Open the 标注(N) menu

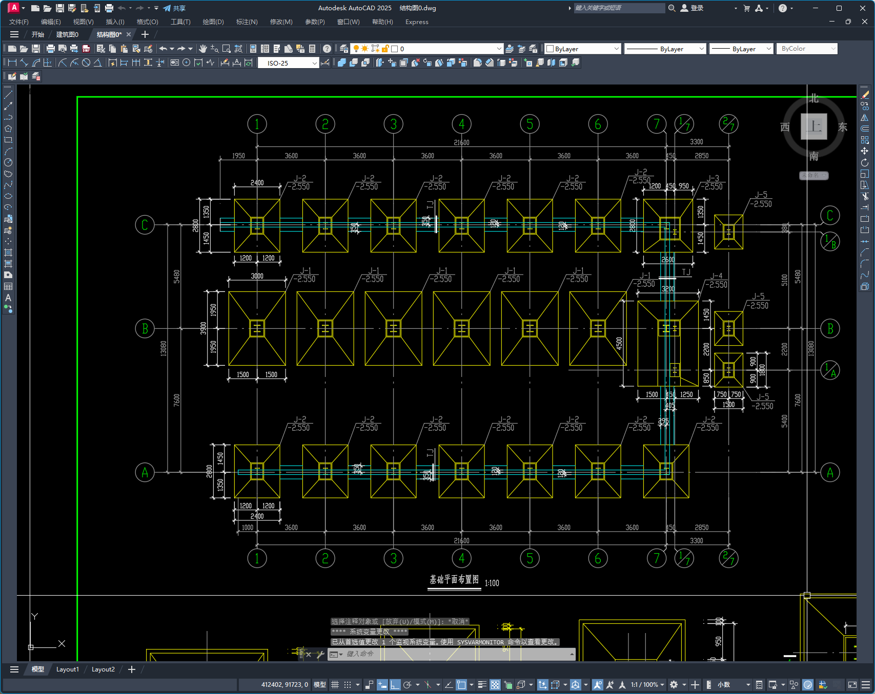click(247, 22)
